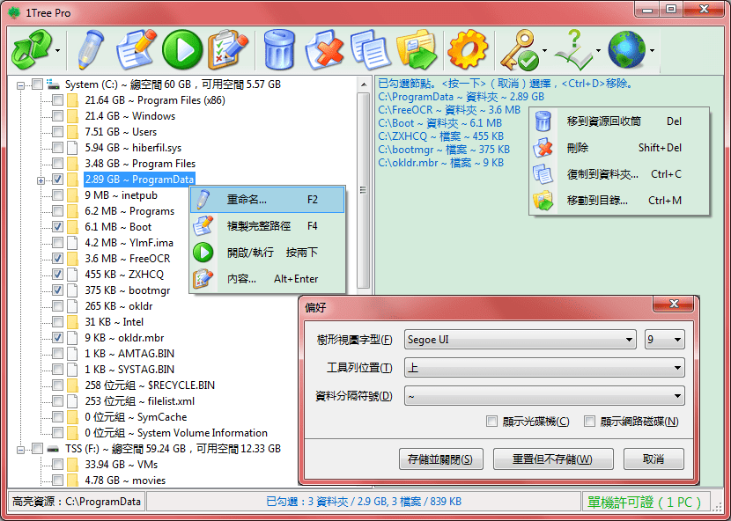
Task: Click the TSS (F:) drive icon
Action: point(53,449)
